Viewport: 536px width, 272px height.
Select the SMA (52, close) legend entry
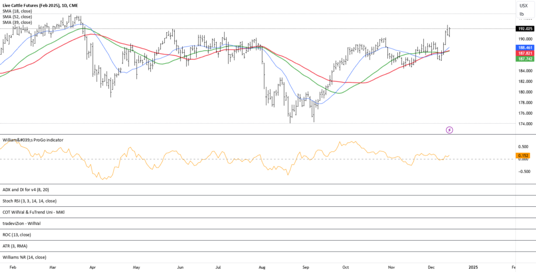17,17
